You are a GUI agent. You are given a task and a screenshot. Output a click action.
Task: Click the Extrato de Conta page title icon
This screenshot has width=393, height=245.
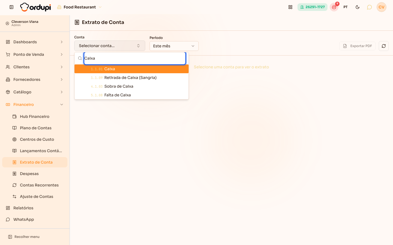click(77, 22)
